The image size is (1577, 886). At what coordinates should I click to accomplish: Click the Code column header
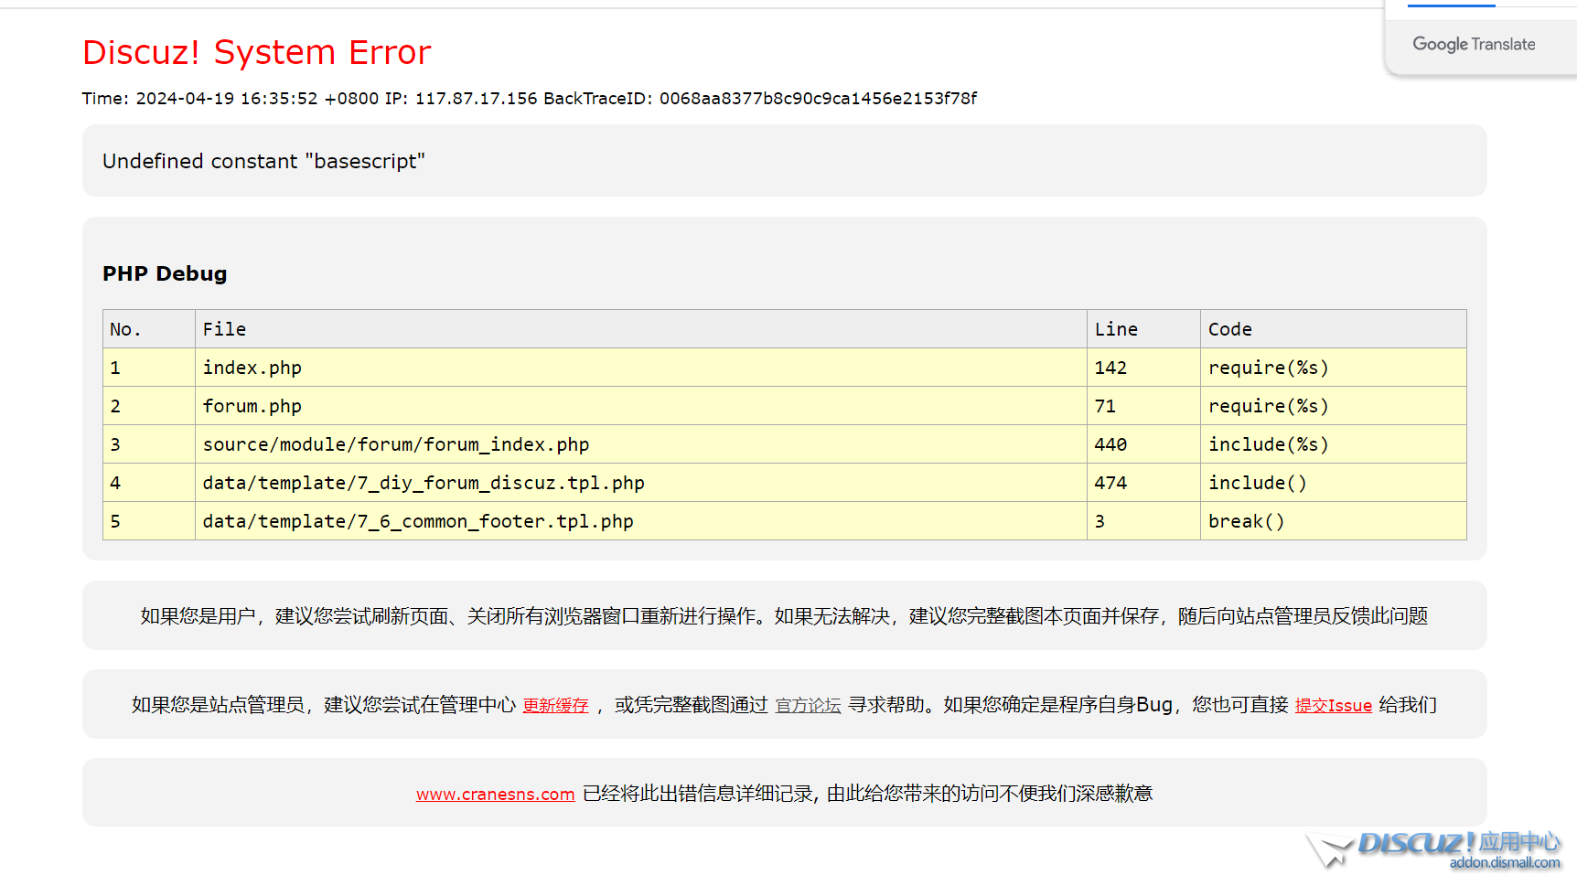[1229, 329]
